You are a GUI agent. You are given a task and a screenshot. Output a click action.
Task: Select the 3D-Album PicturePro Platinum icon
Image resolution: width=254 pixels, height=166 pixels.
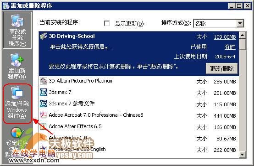[x=43, y=81]
